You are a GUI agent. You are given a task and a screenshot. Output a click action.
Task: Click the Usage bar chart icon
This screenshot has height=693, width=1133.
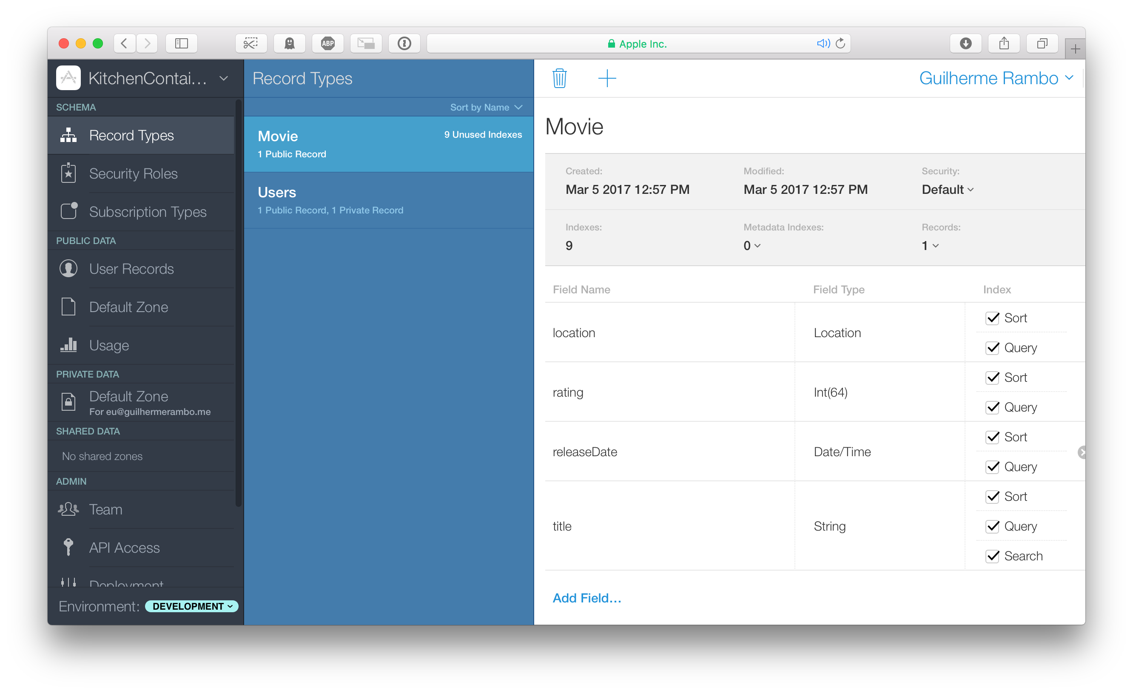tap(68, 345)
